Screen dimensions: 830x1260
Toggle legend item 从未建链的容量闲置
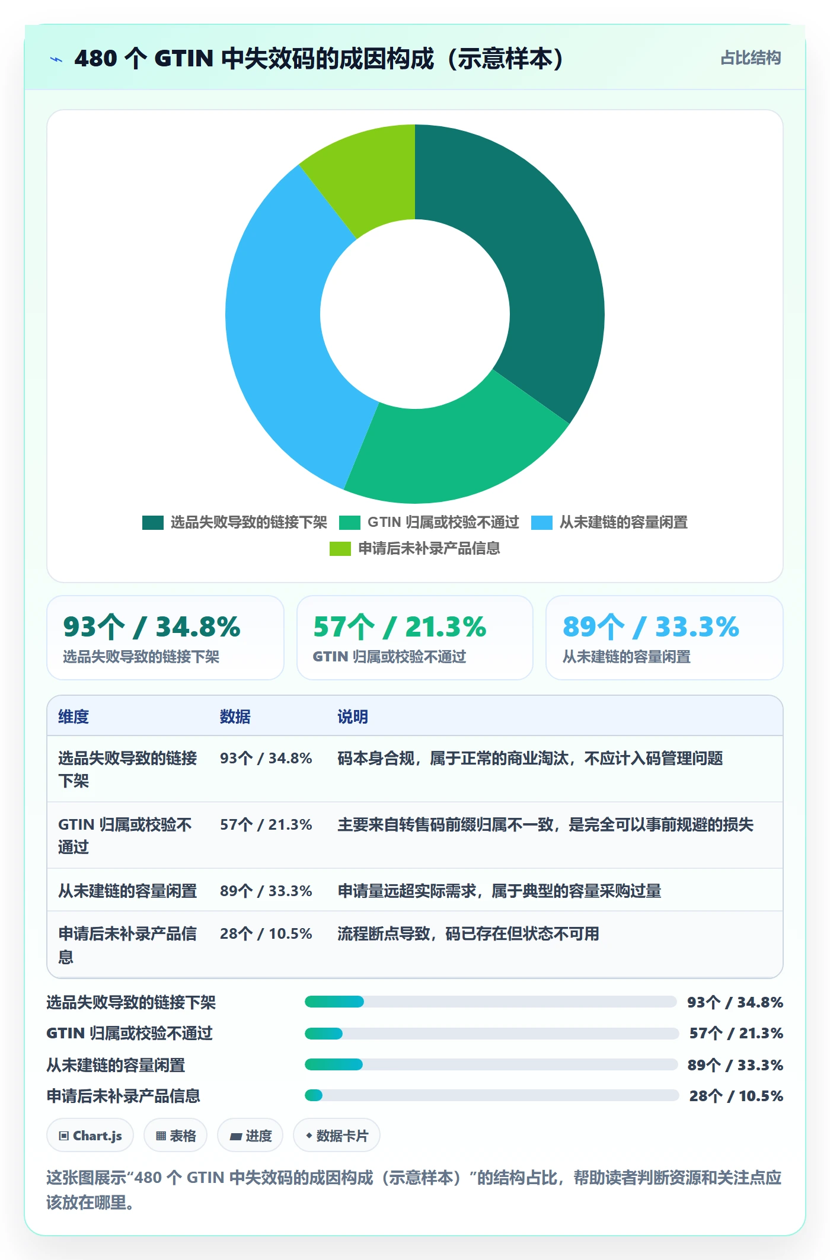609,522
